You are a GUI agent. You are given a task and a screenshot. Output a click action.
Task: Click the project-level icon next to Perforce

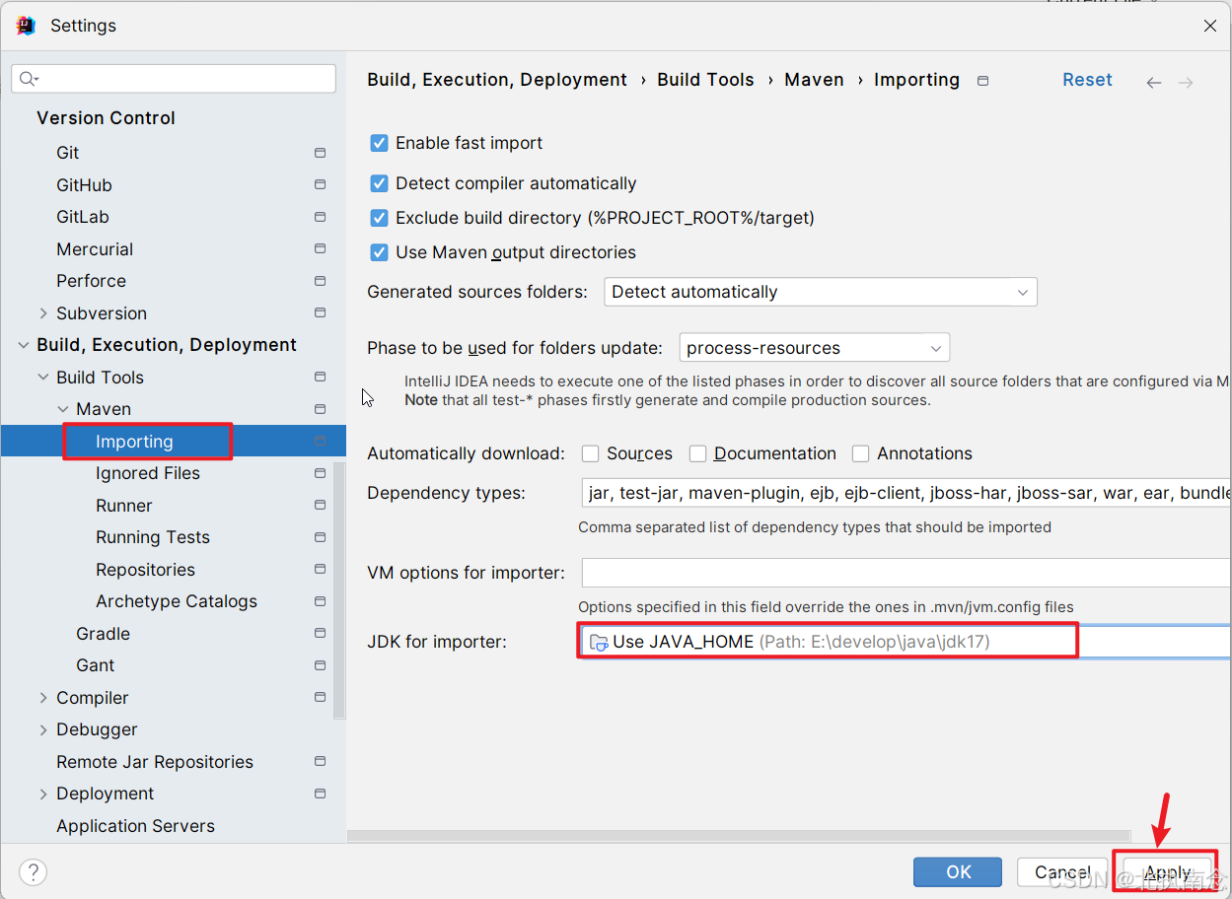[320, 281]
